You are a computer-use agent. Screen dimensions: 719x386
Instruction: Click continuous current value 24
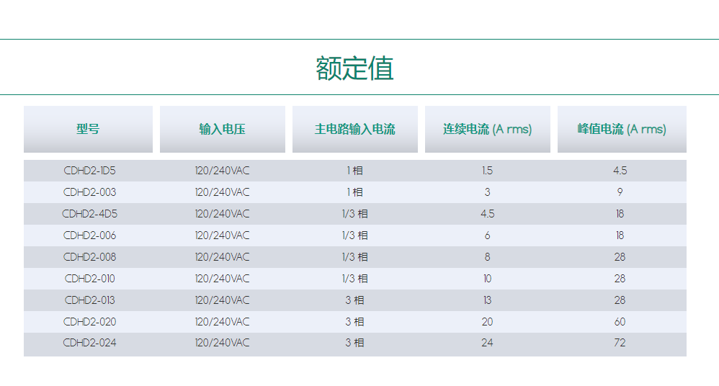487,343
